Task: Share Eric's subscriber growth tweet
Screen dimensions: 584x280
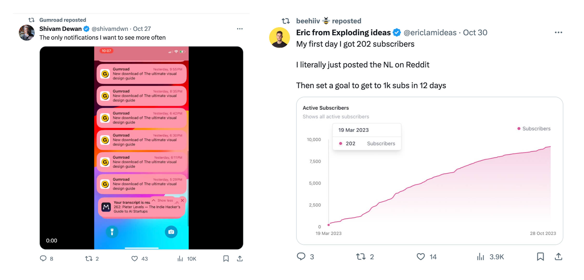Action: 559,257
